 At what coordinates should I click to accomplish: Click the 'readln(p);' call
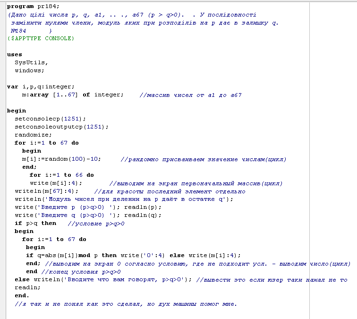tap(143, 207)
